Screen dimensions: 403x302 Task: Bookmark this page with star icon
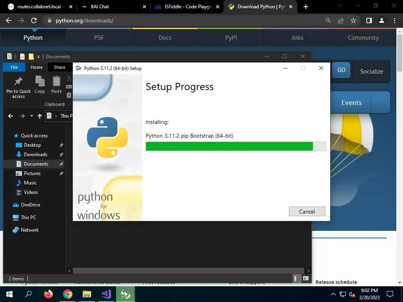[x=353, y=20]
